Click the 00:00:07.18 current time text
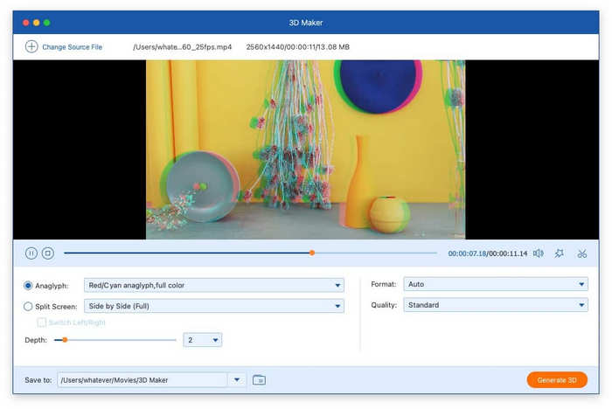Image resolution: width=612 pixels, height=409 pixels. tap(467, 253)
